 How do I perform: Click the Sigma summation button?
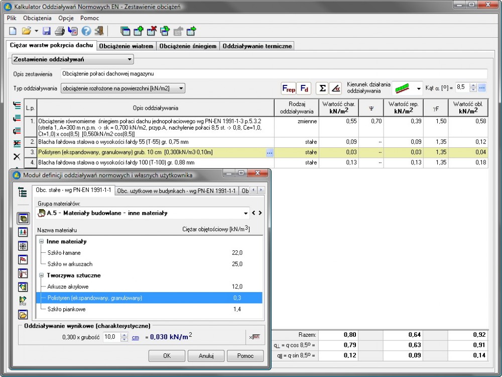coord(323,88)
